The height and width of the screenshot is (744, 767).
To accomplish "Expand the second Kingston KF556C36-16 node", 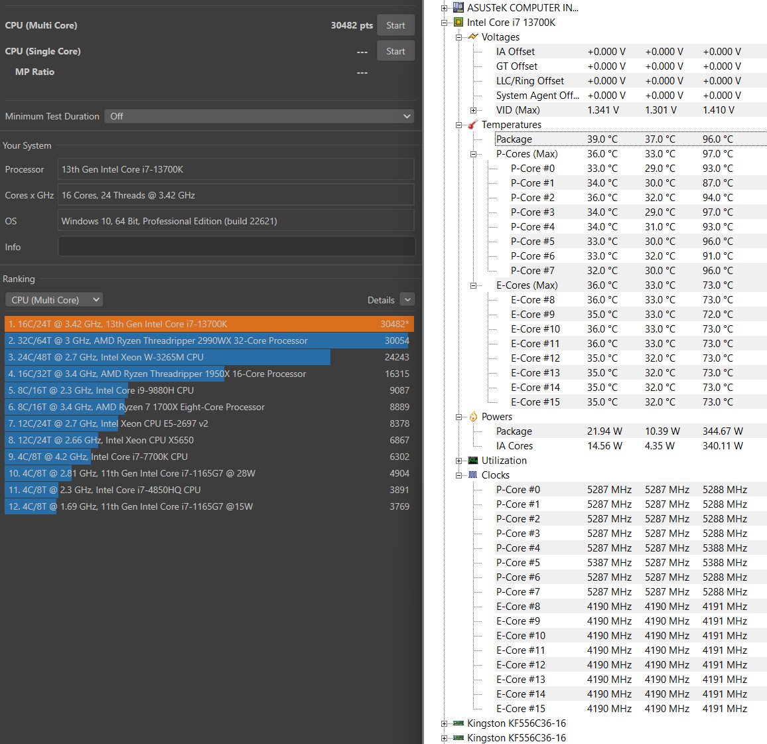I will click(x=444, y=739).
